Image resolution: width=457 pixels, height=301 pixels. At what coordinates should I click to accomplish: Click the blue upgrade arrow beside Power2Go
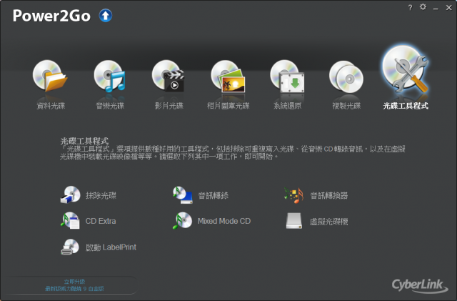coord(106,16)
